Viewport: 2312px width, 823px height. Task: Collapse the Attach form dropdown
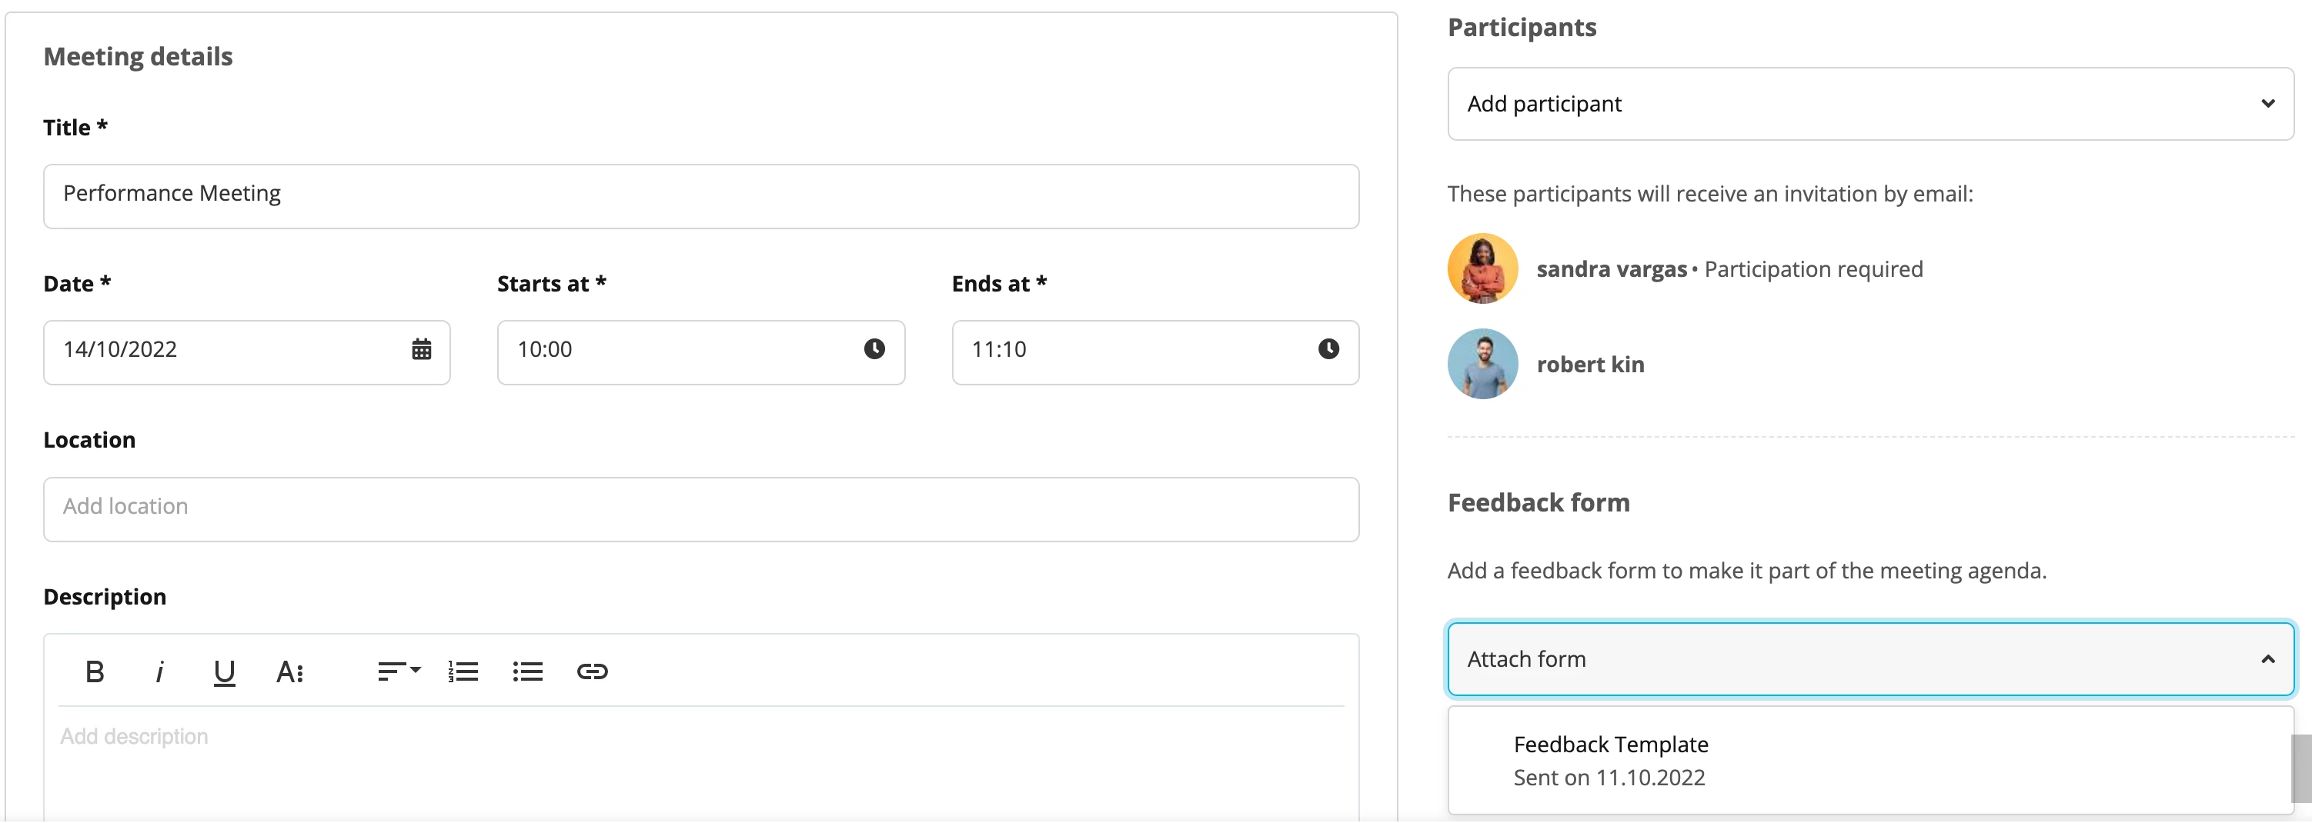click(x=1870, y=659)
